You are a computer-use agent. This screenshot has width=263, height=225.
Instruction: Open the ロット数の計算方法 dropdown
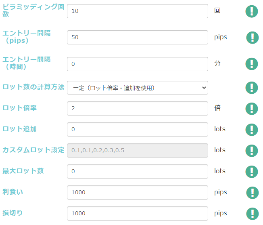pos(138,87)
